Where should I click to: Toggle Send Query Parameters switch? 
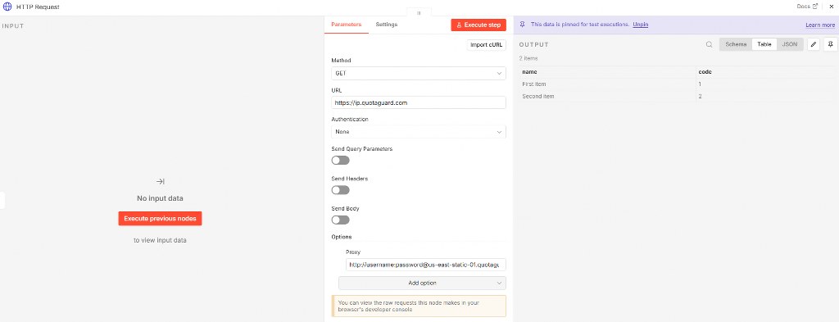(x=340, y=161)
